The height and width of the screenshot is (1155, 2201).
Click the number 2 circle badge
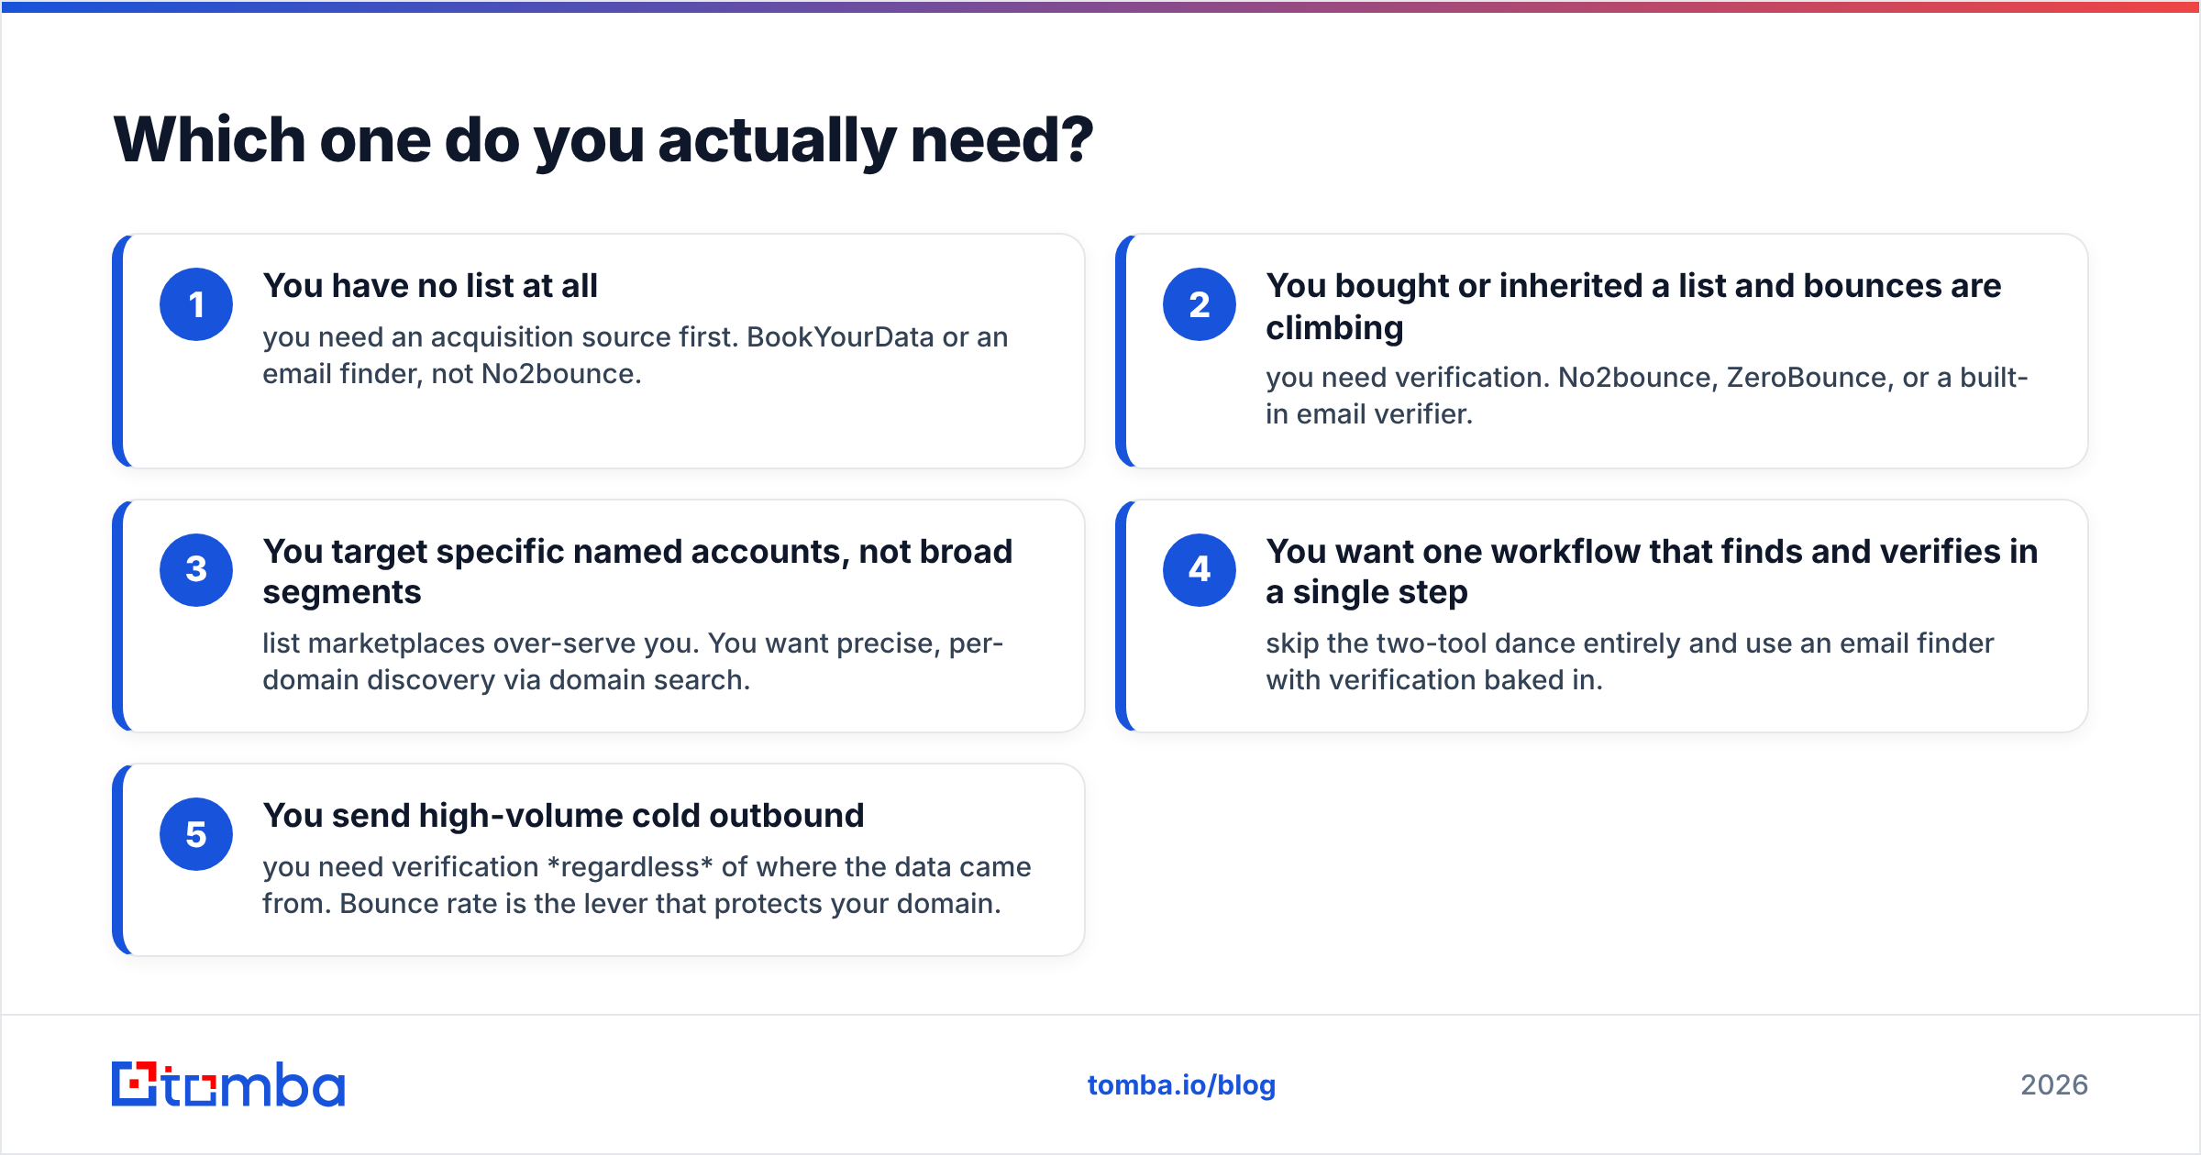coord(1199,304)
